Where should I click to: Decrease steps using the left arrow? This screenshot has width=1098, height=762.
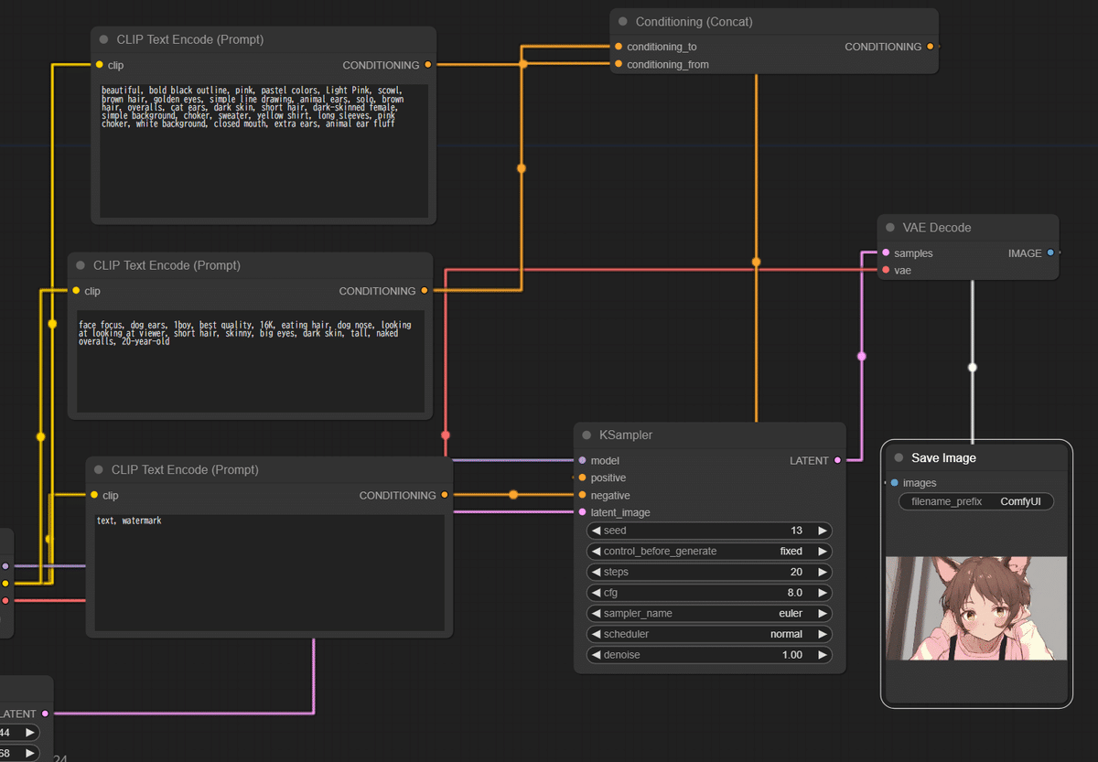pos(596,572)
